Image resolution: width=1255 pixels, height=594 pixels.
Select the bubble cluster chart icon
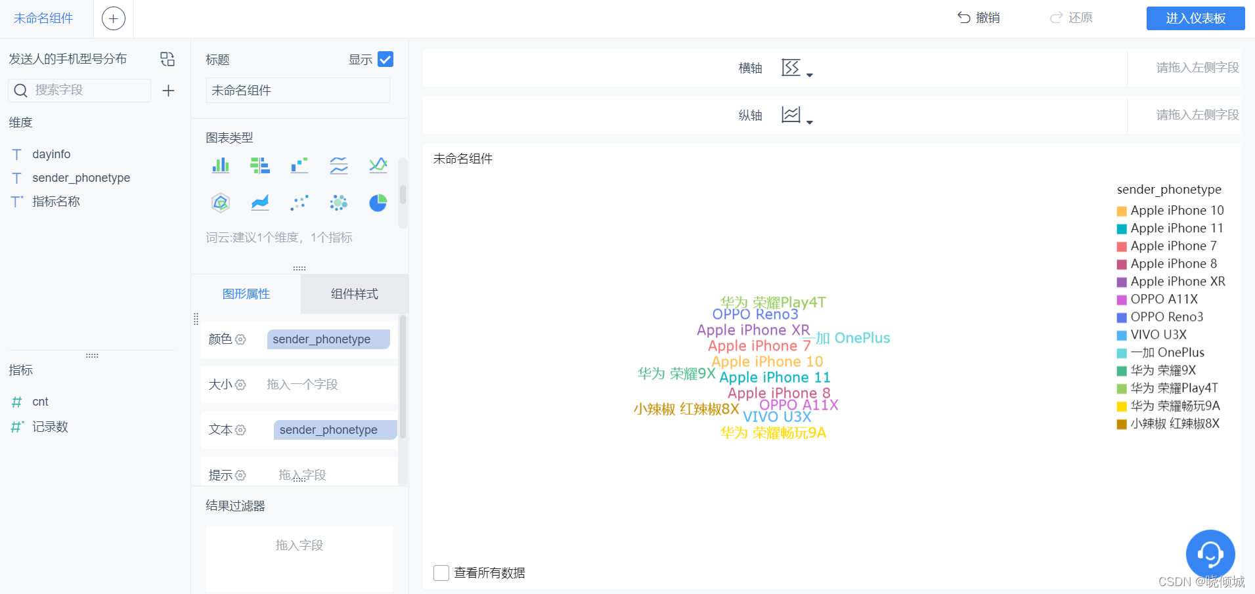pyautogui.click(x=339, y=203)
